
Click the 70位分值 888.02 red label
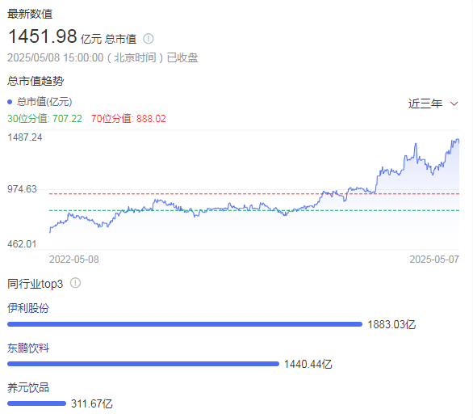128,119
